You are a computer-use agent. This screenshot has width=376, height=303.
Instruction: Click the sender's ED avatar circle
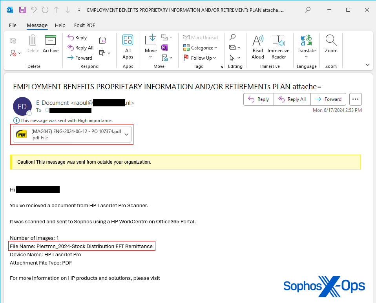(x=22, y=106)
